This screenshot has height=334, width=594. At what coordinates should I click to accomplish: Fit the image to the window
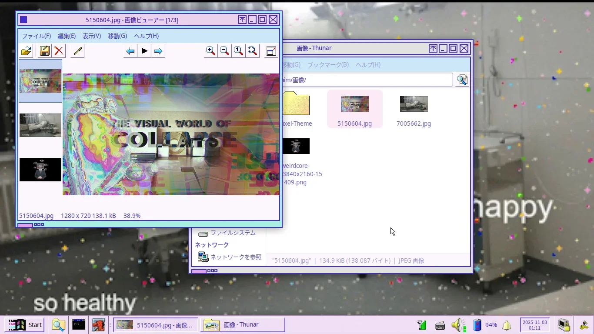252,51
